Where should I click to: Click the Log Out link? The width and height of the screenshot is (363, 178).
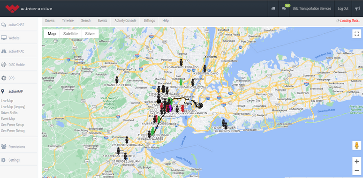point(343,8)
